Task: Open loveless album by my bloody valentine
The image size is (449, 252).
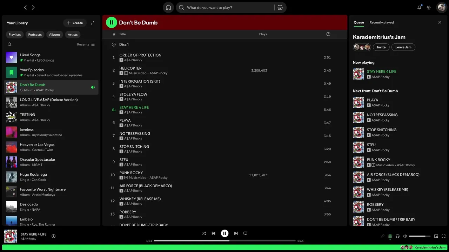Action: (51, 132)
